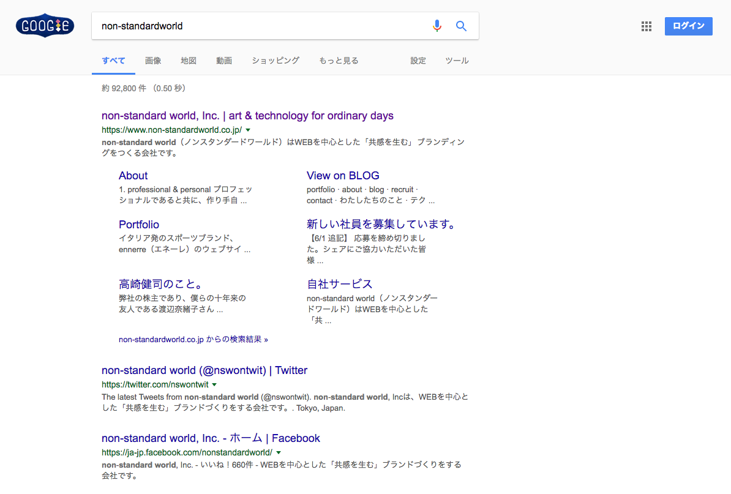Open the ツール options

457,61
